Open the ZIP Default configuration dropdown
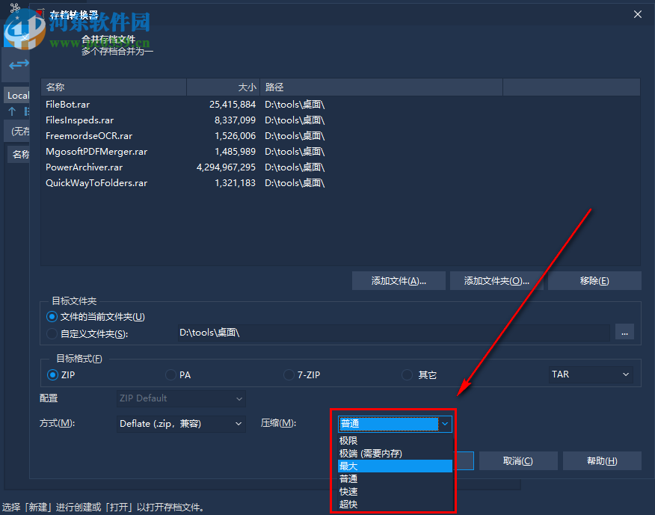Viewport: 655px width, 515px height. point(180,398)
